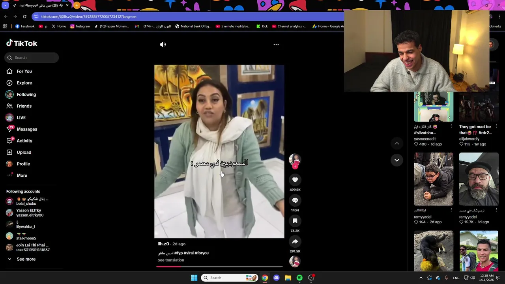Go to previous video with up chevron

click(x=397, y=143)
